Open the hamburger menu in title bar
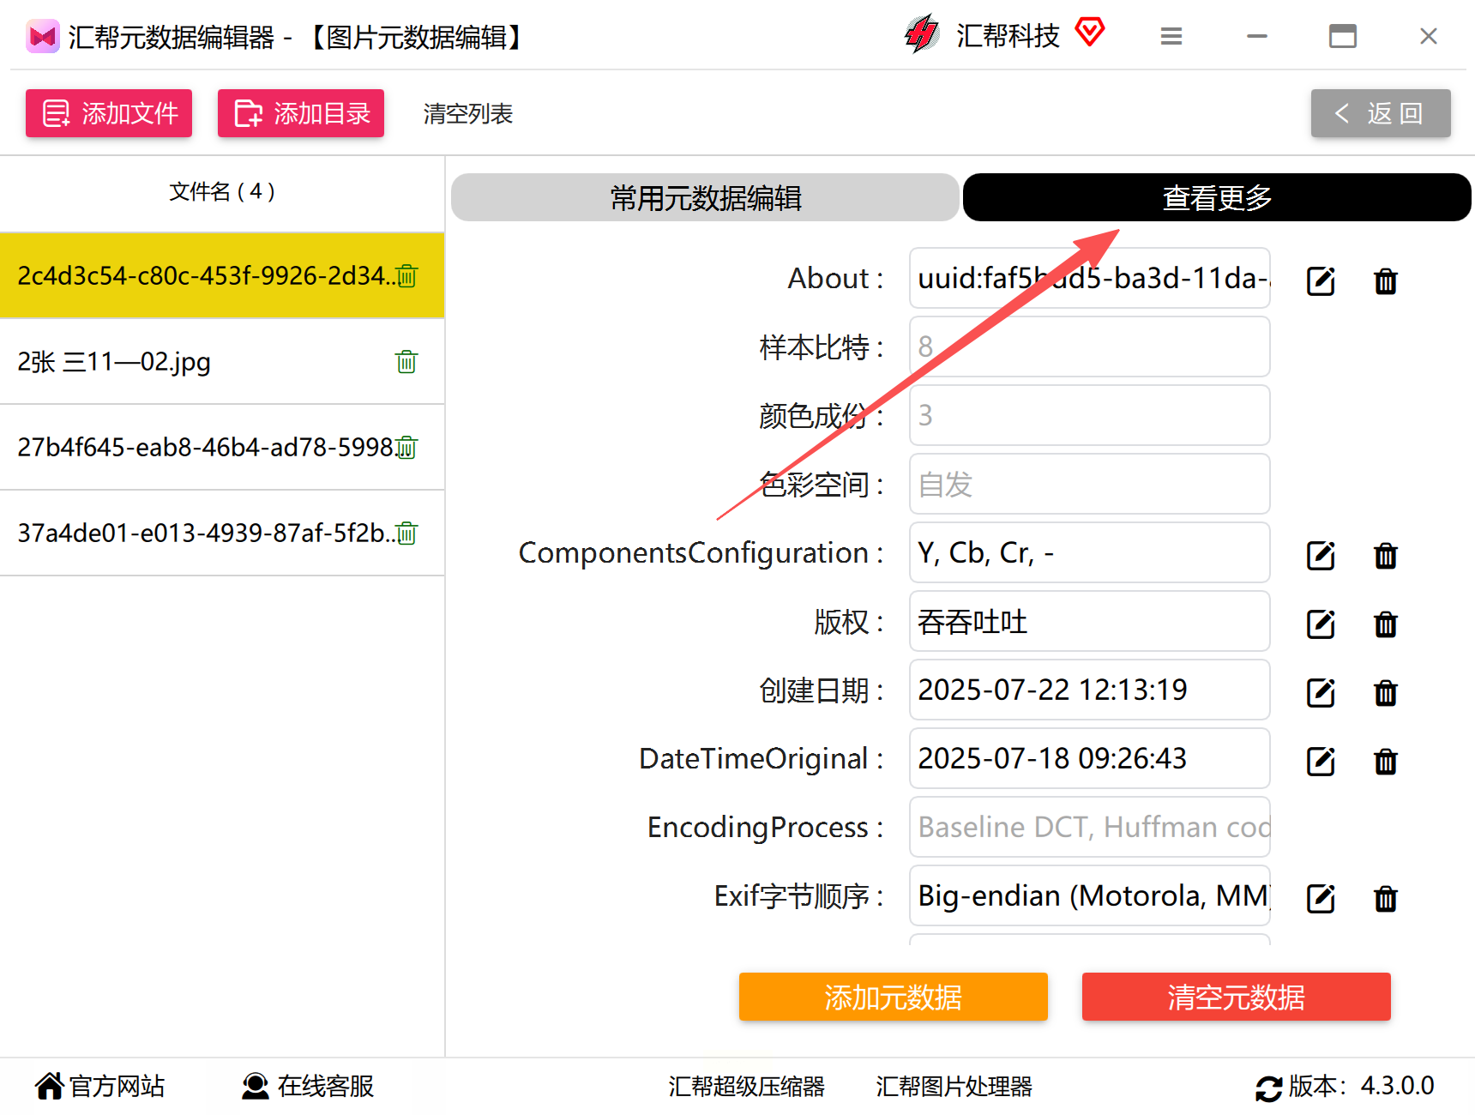 click(1171, 37)
